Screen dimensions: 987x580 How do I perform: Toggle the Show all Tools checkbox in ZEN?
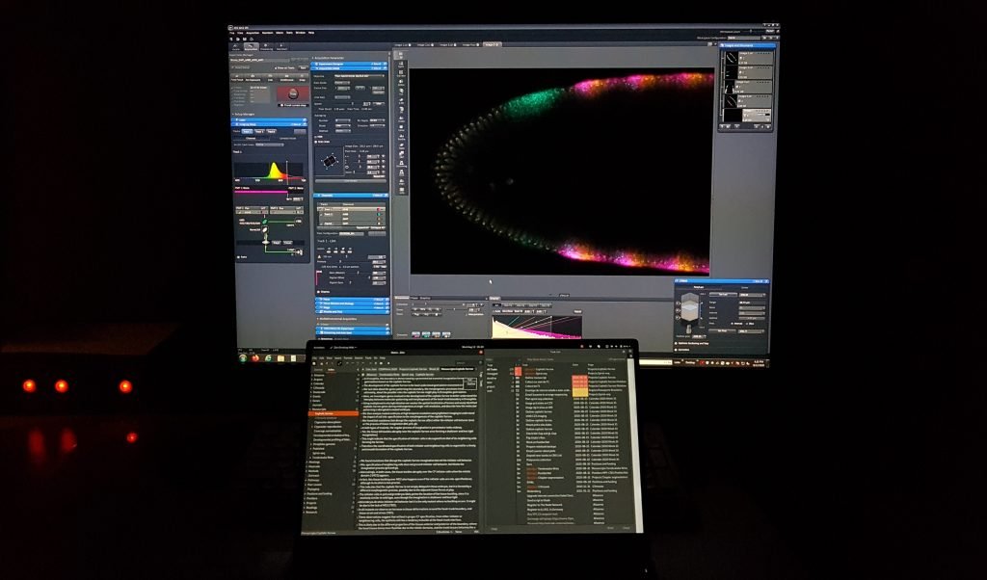[x=276, y=68]
